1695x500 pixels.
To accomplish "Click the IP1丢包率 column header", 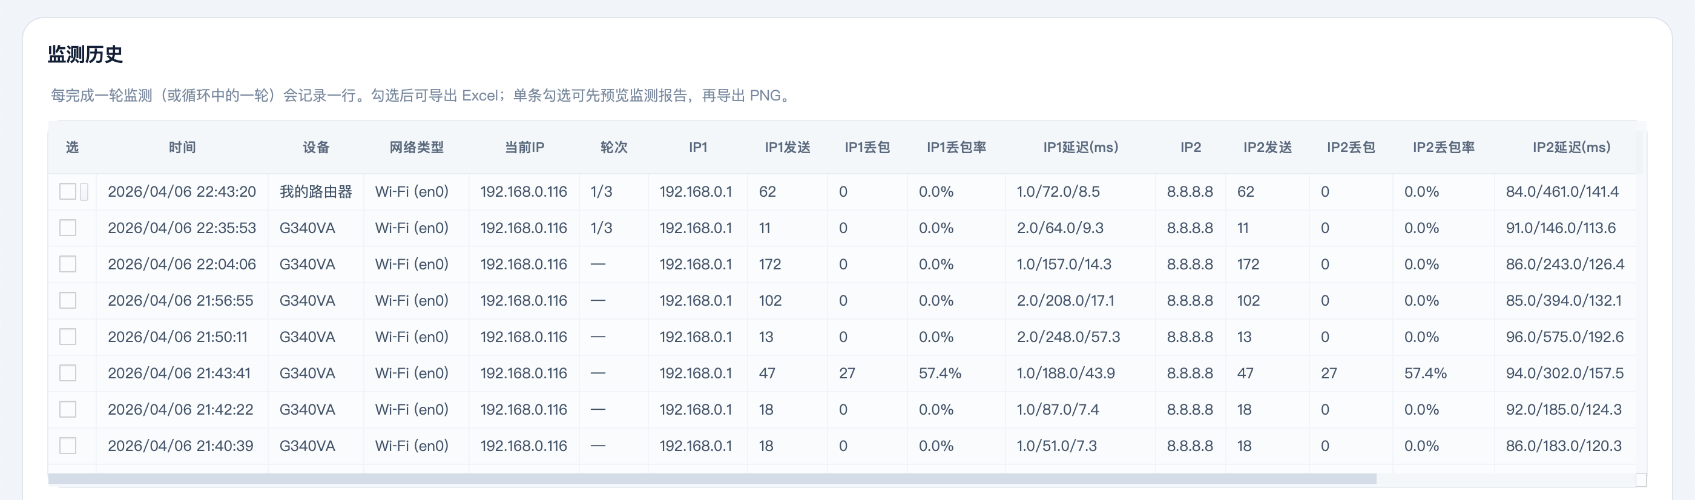I will tap(956, 147).
